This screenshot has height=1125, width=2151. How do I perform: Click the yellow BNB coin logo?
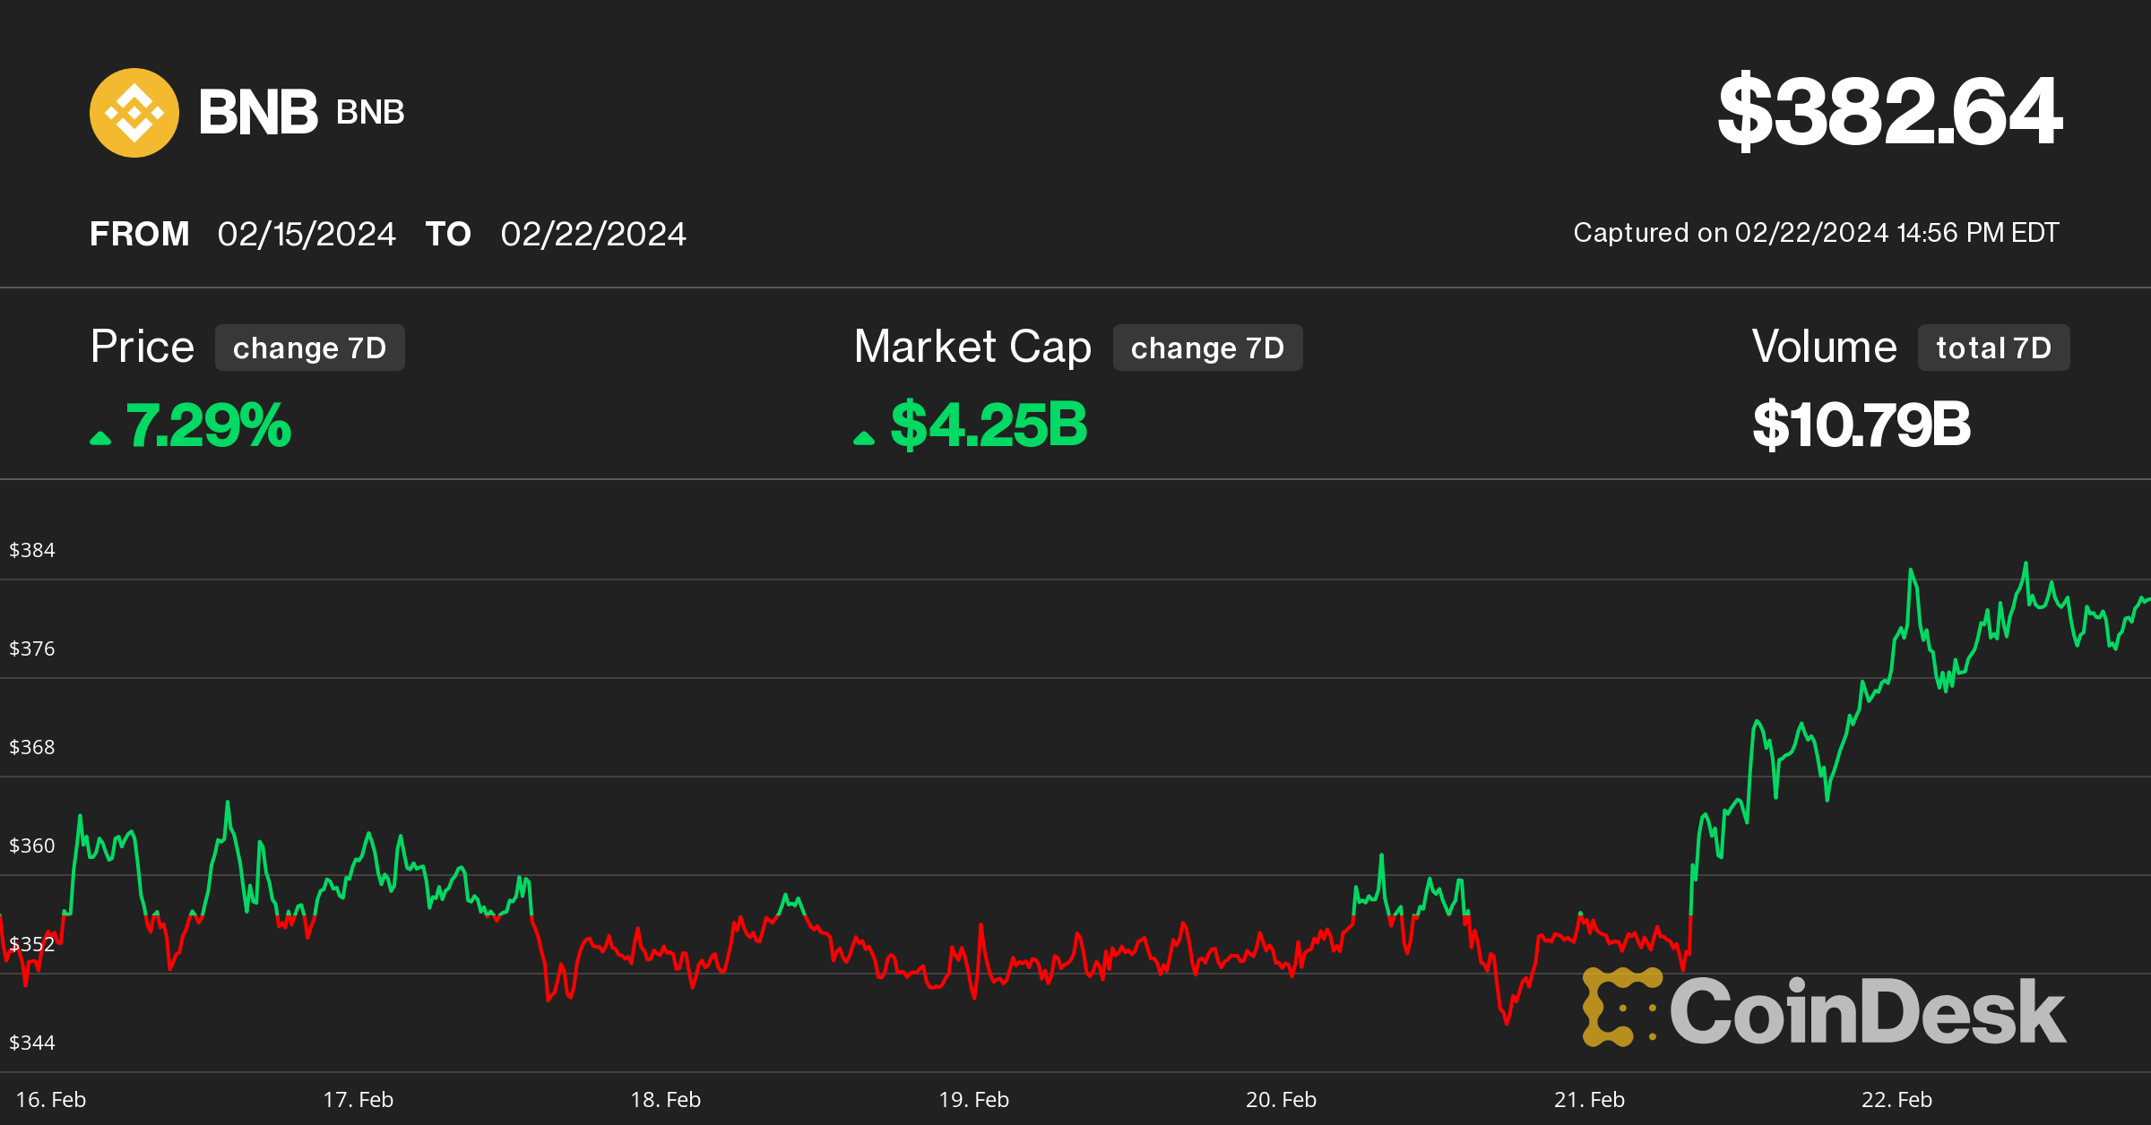[x=134, y=113]
